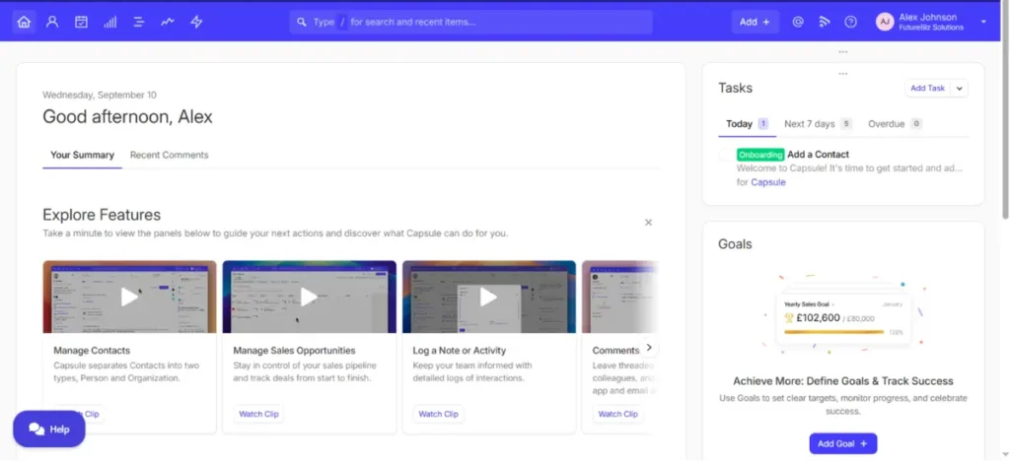Show the Overdue tasks tab
1010x465 pixels.
tap(886, 124)
